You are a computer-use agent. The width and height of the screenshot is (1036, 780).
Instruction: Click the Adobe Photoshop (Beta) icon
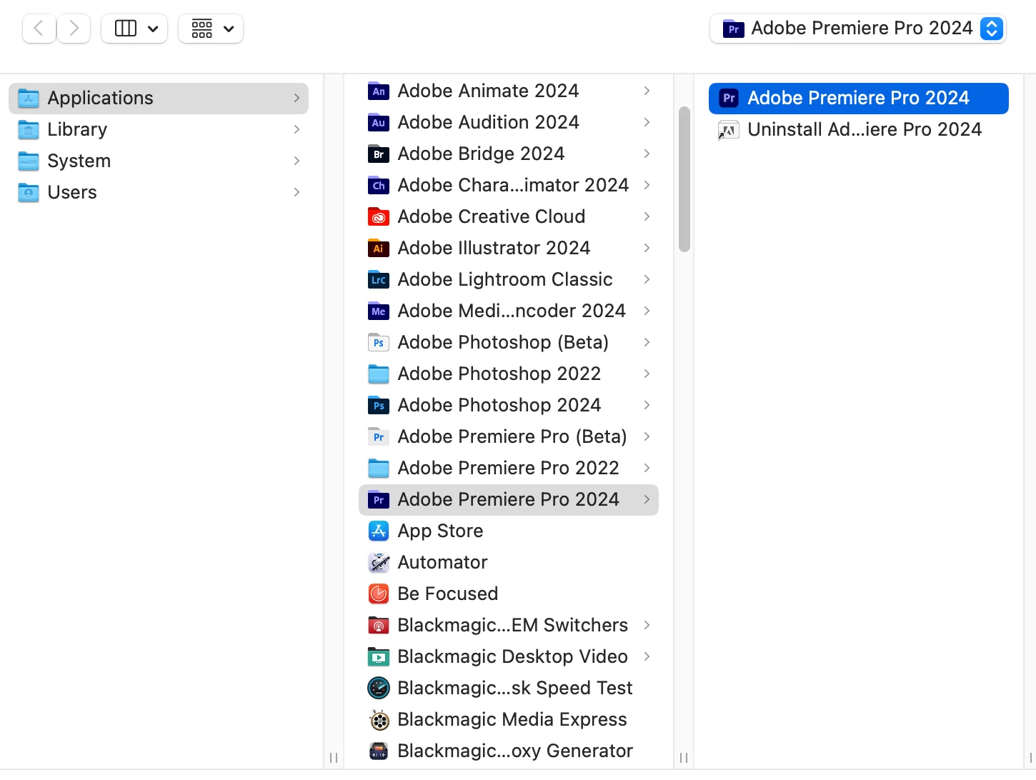click(378, 342)
